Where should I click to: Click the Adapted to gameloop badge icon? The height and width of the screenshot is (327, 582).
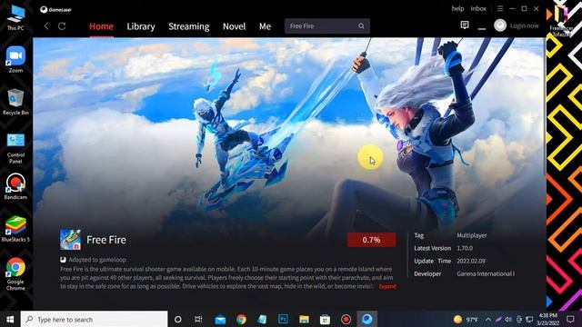pyautogui.click(x=63, y=260)
